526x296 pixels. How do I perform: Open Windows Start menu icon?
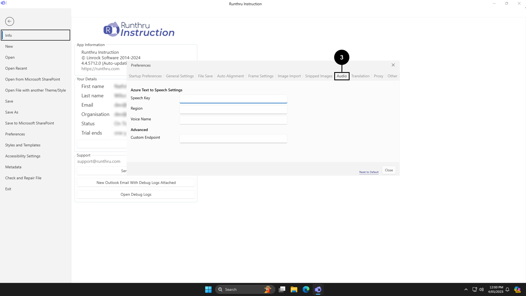[x=208, y=289]
